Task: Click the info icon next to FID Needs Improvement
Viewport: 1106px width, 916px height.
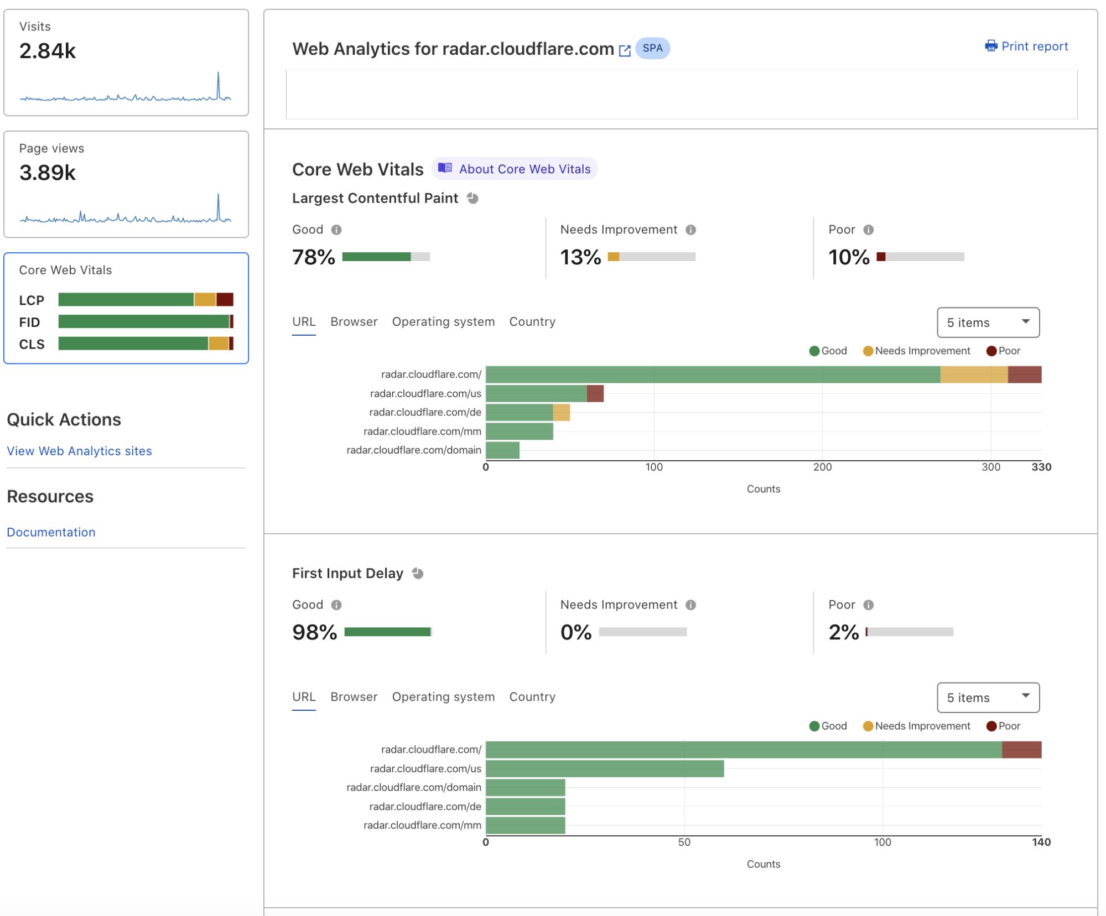Action: (691, 605)
